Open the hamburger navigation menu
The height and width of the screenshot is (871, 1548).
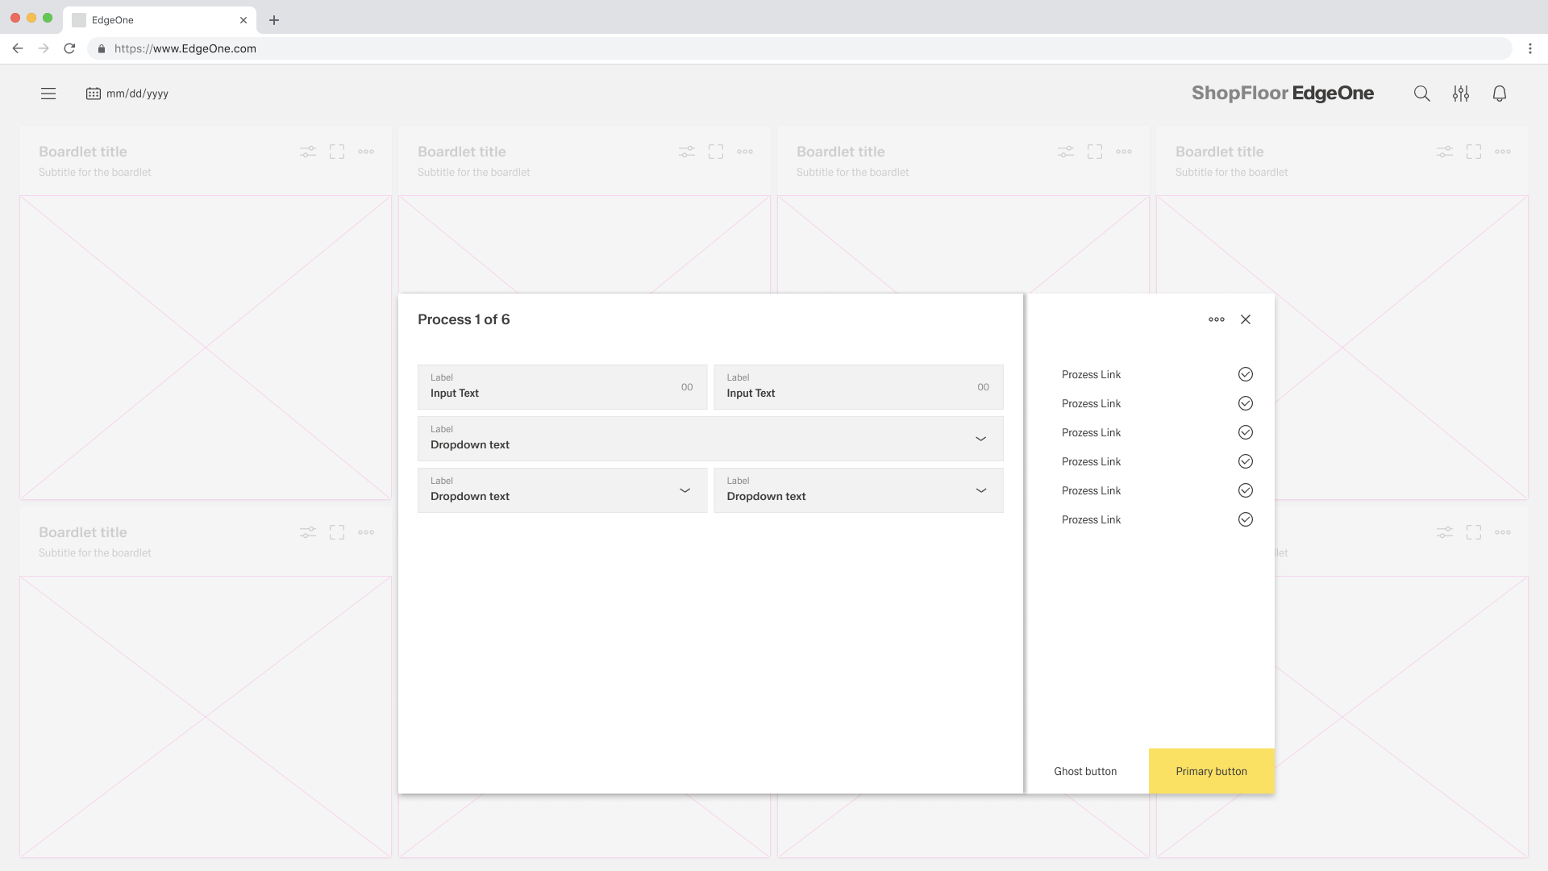coord(48,94)
